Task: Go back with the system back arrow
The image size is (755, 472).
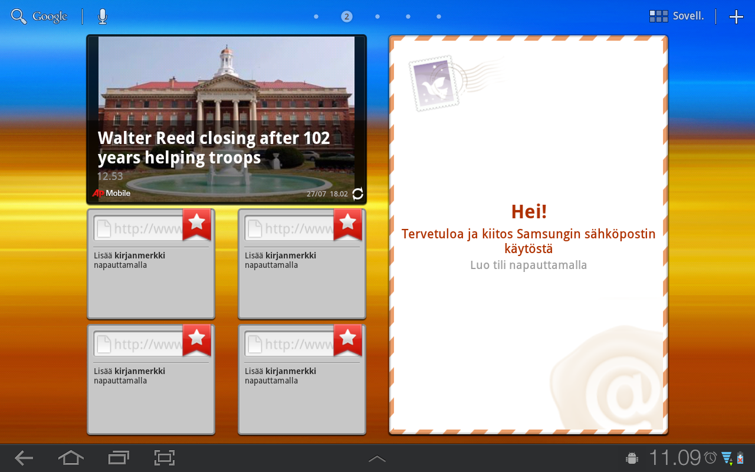Action: click(24, 458)
